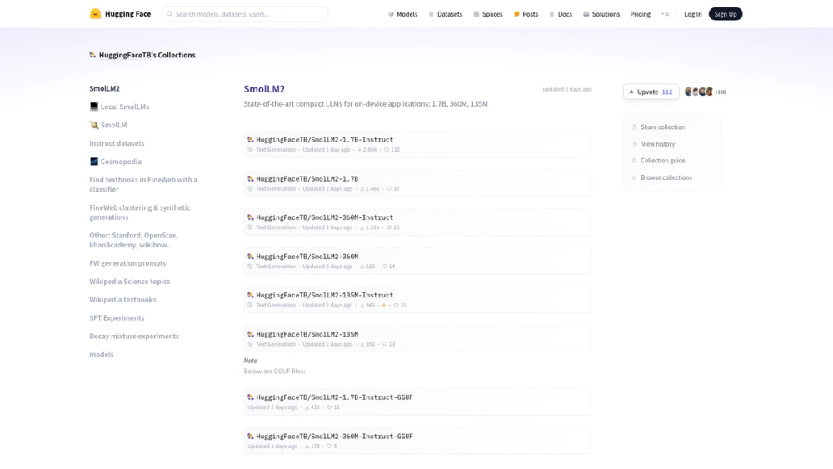
Task: Open the models collection in the sidebar
Action: point(102,354)
